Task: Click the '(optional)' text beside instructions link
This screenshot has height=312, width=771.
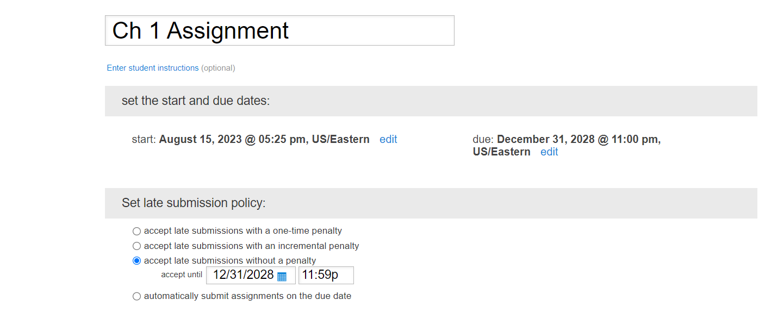Action: pos(218,68)
